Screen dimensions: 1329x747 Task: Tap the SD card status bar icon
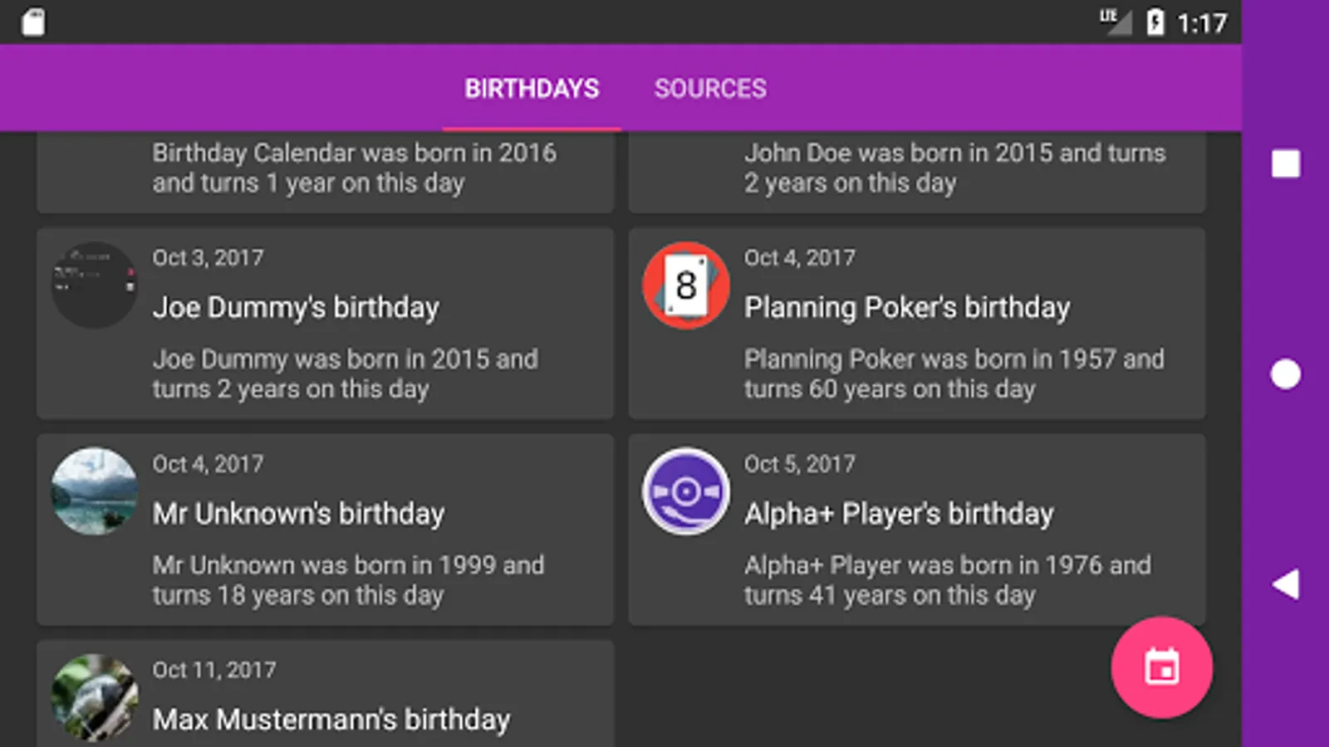pos(34,22)
